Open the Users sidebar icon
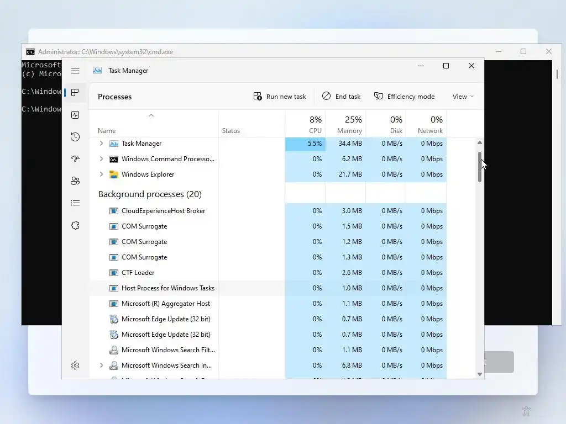566x424 pixels. point(75,181)
